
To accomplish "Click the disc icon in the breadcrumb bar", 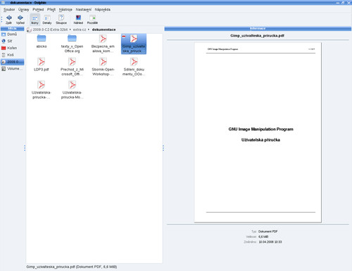I will 29,30.
